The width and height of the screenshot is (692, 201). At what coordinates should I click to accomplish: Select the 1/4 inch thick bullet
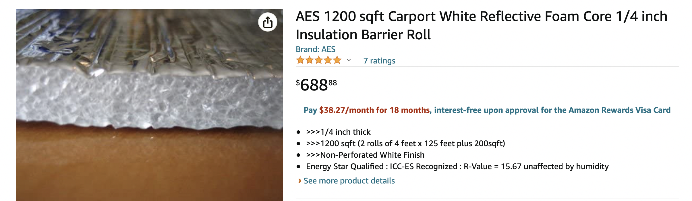coord(338,132)
